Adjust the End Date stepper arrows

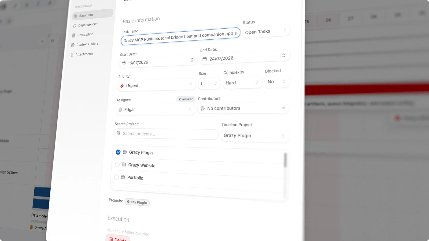point(284,55)
